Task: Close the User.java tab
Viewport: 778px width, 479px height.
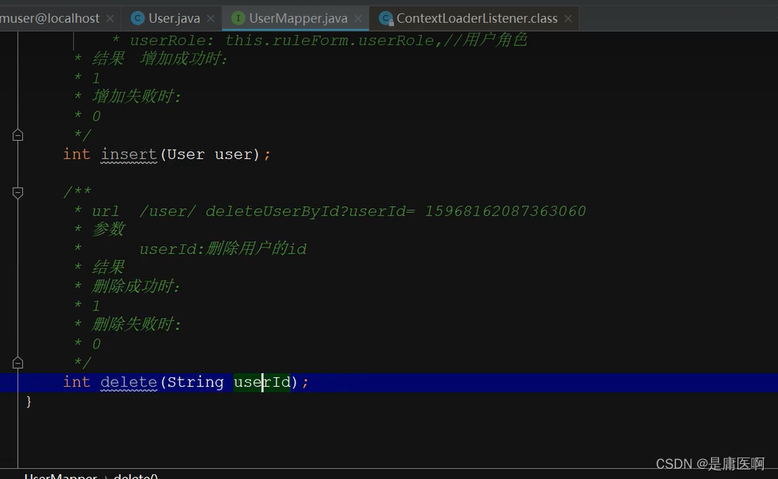Action: (211, 19)
